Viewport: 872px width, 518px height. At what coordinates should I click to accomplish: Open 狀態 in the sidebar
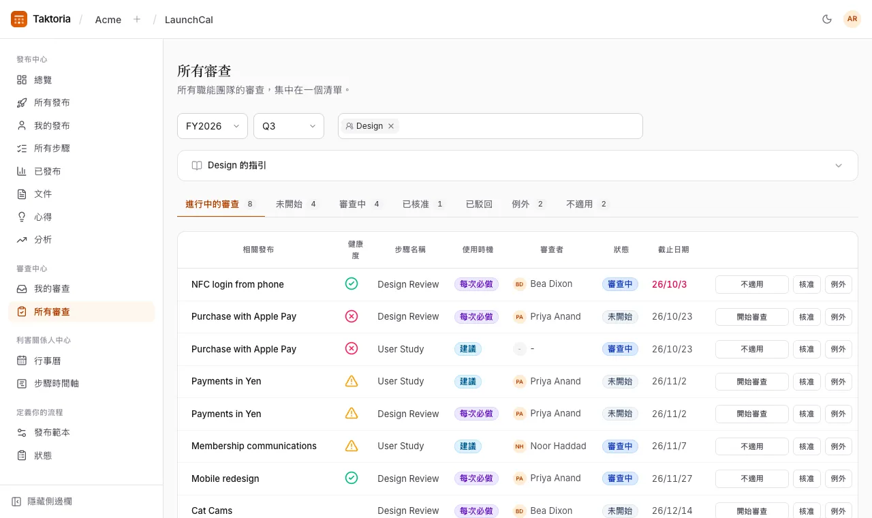(x=82, y=455)
